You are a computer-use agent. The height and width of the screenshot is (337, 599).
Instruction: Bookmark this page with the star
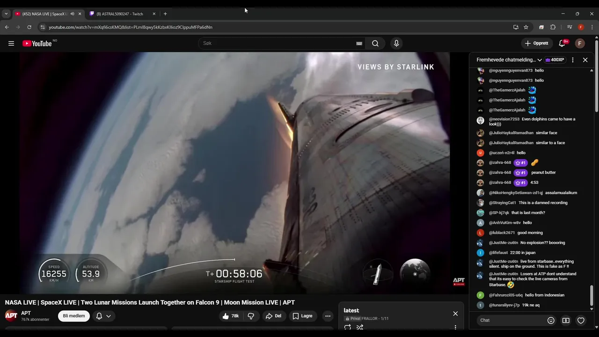(x=526, y=27)
